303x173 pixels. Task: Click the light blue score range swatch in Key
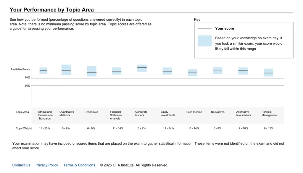pyautogui.click(x=205, y=41)
